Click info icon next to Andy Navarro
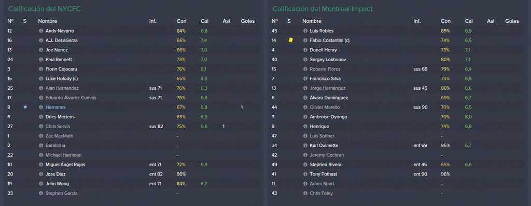The image size is (531, 206). point(41,31)
